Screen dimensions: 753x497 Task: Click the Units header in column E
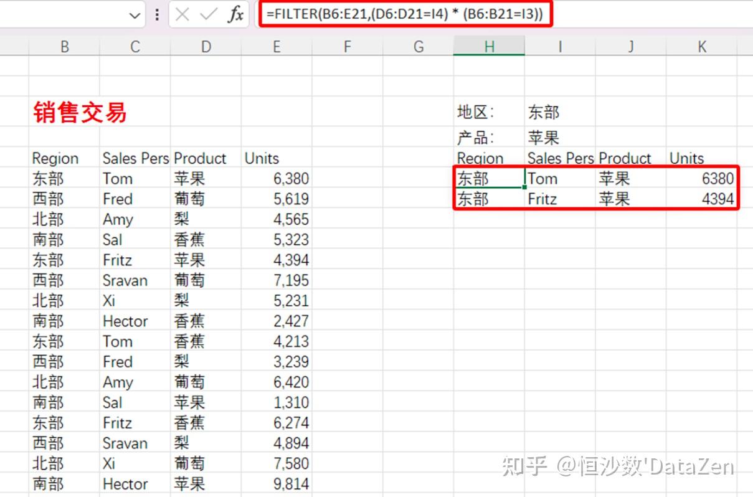pyautogui.click(x=262, y=158)
